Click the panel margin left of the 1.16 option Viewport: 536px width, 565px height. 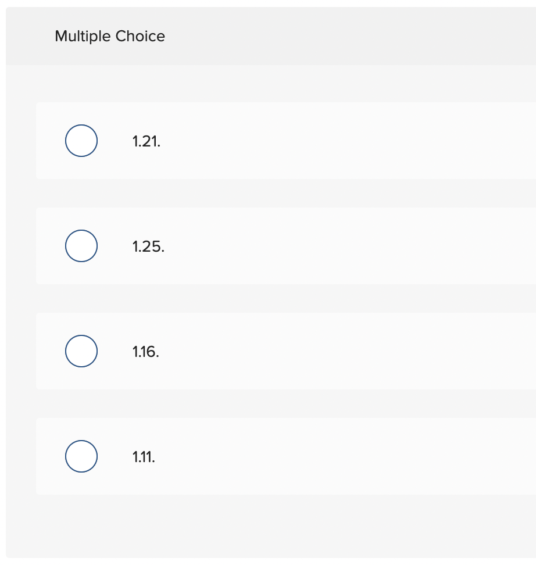click(21, 351)
